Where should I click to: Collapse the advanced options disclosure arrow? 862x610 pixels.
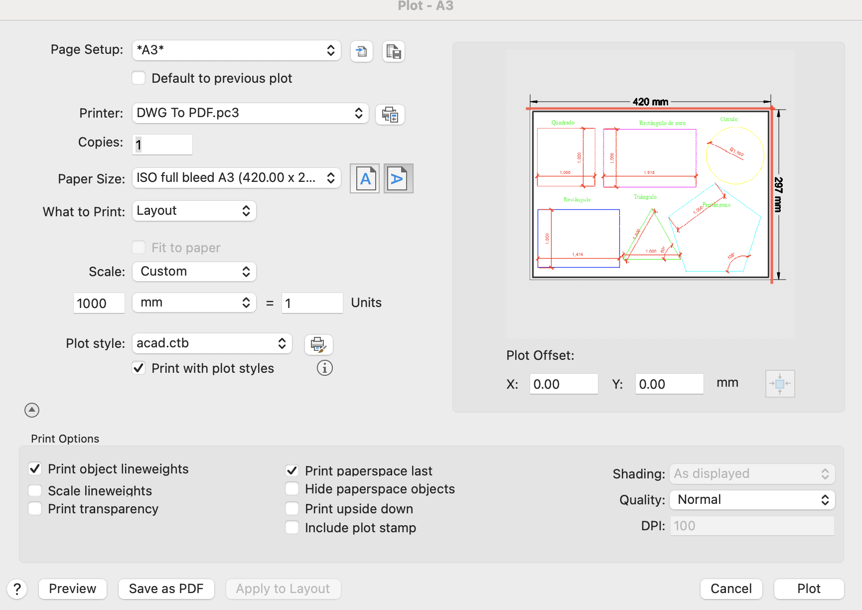point(32,410)
